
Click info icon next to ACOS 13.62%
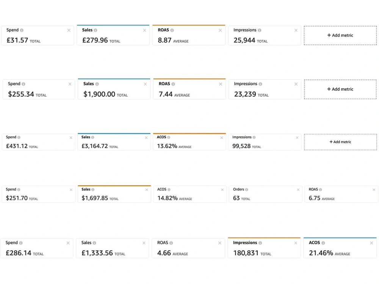click(x=169, y=137)
